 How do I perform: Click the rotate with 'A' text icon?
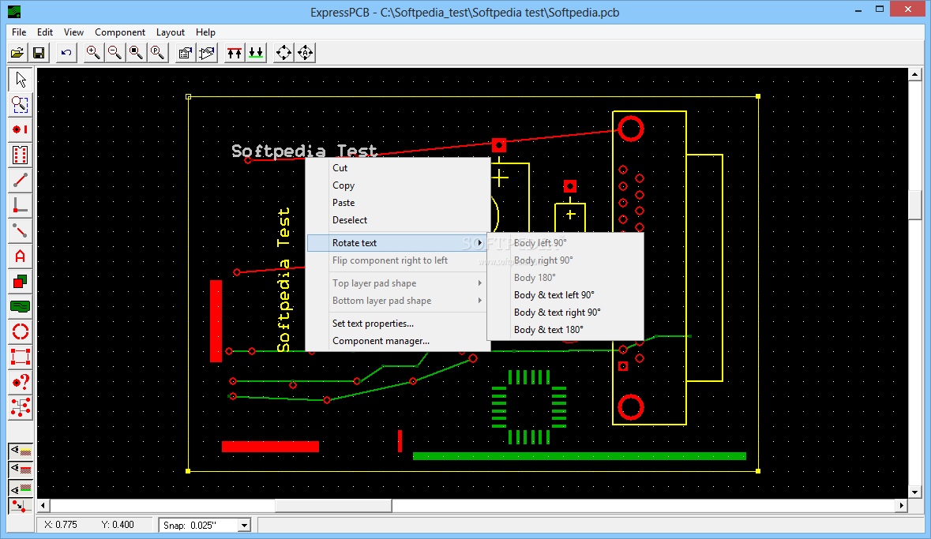305,53
